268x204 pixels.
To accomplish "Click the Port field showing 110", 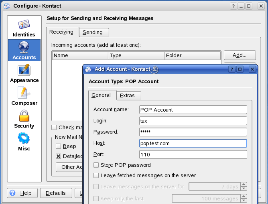I will [x=193, y=154].
